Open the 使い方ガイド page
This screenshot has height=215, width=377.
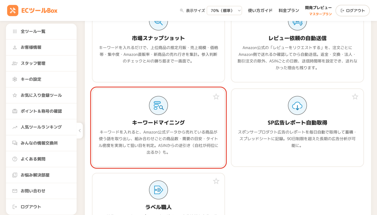pyautogui.click(x=260, y=11)
